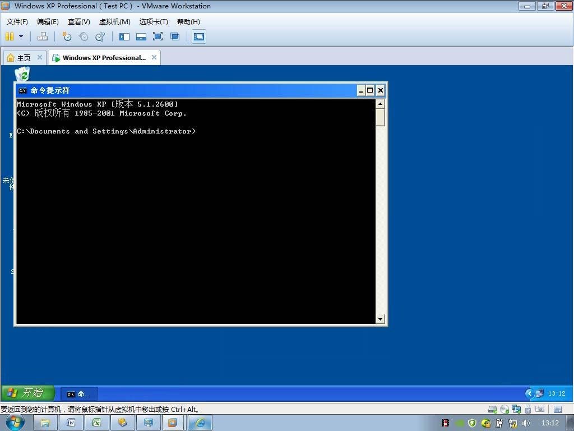Pause the virtual machine with the yellow toolbar button
Image resolution: width=574 pixels, height=431 pixels.
(10, 36)
